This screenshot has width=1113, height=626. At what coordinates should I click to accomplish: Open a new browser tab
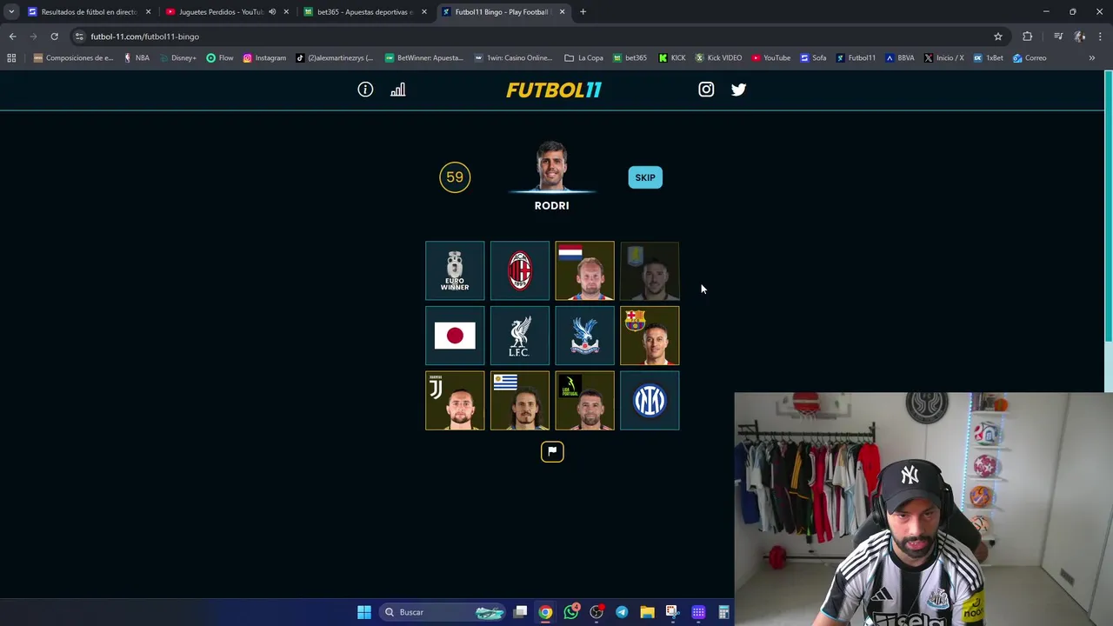(583, 12)
